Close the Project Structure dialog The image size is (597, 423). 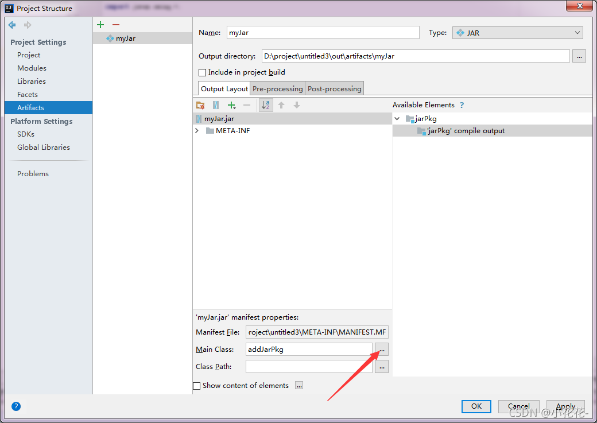click(x=579, y=6)
